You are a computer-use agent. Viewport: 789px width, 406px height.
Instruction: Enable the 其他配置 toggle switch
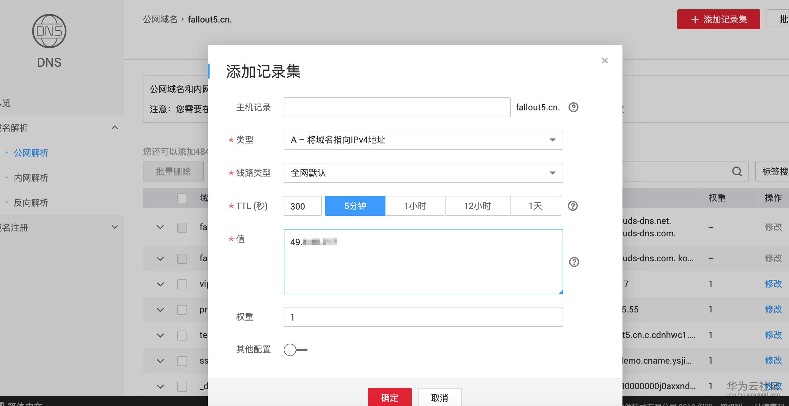295,350
